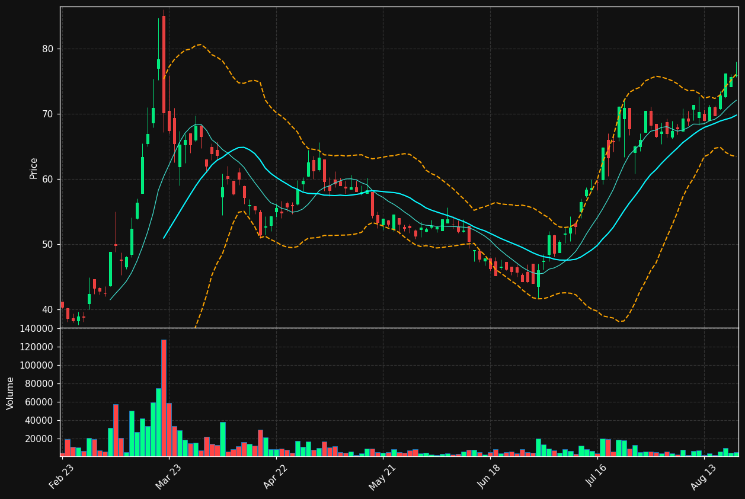Click the 60000 volume tick label
745x499 pixels.
[x=39, y=402]
